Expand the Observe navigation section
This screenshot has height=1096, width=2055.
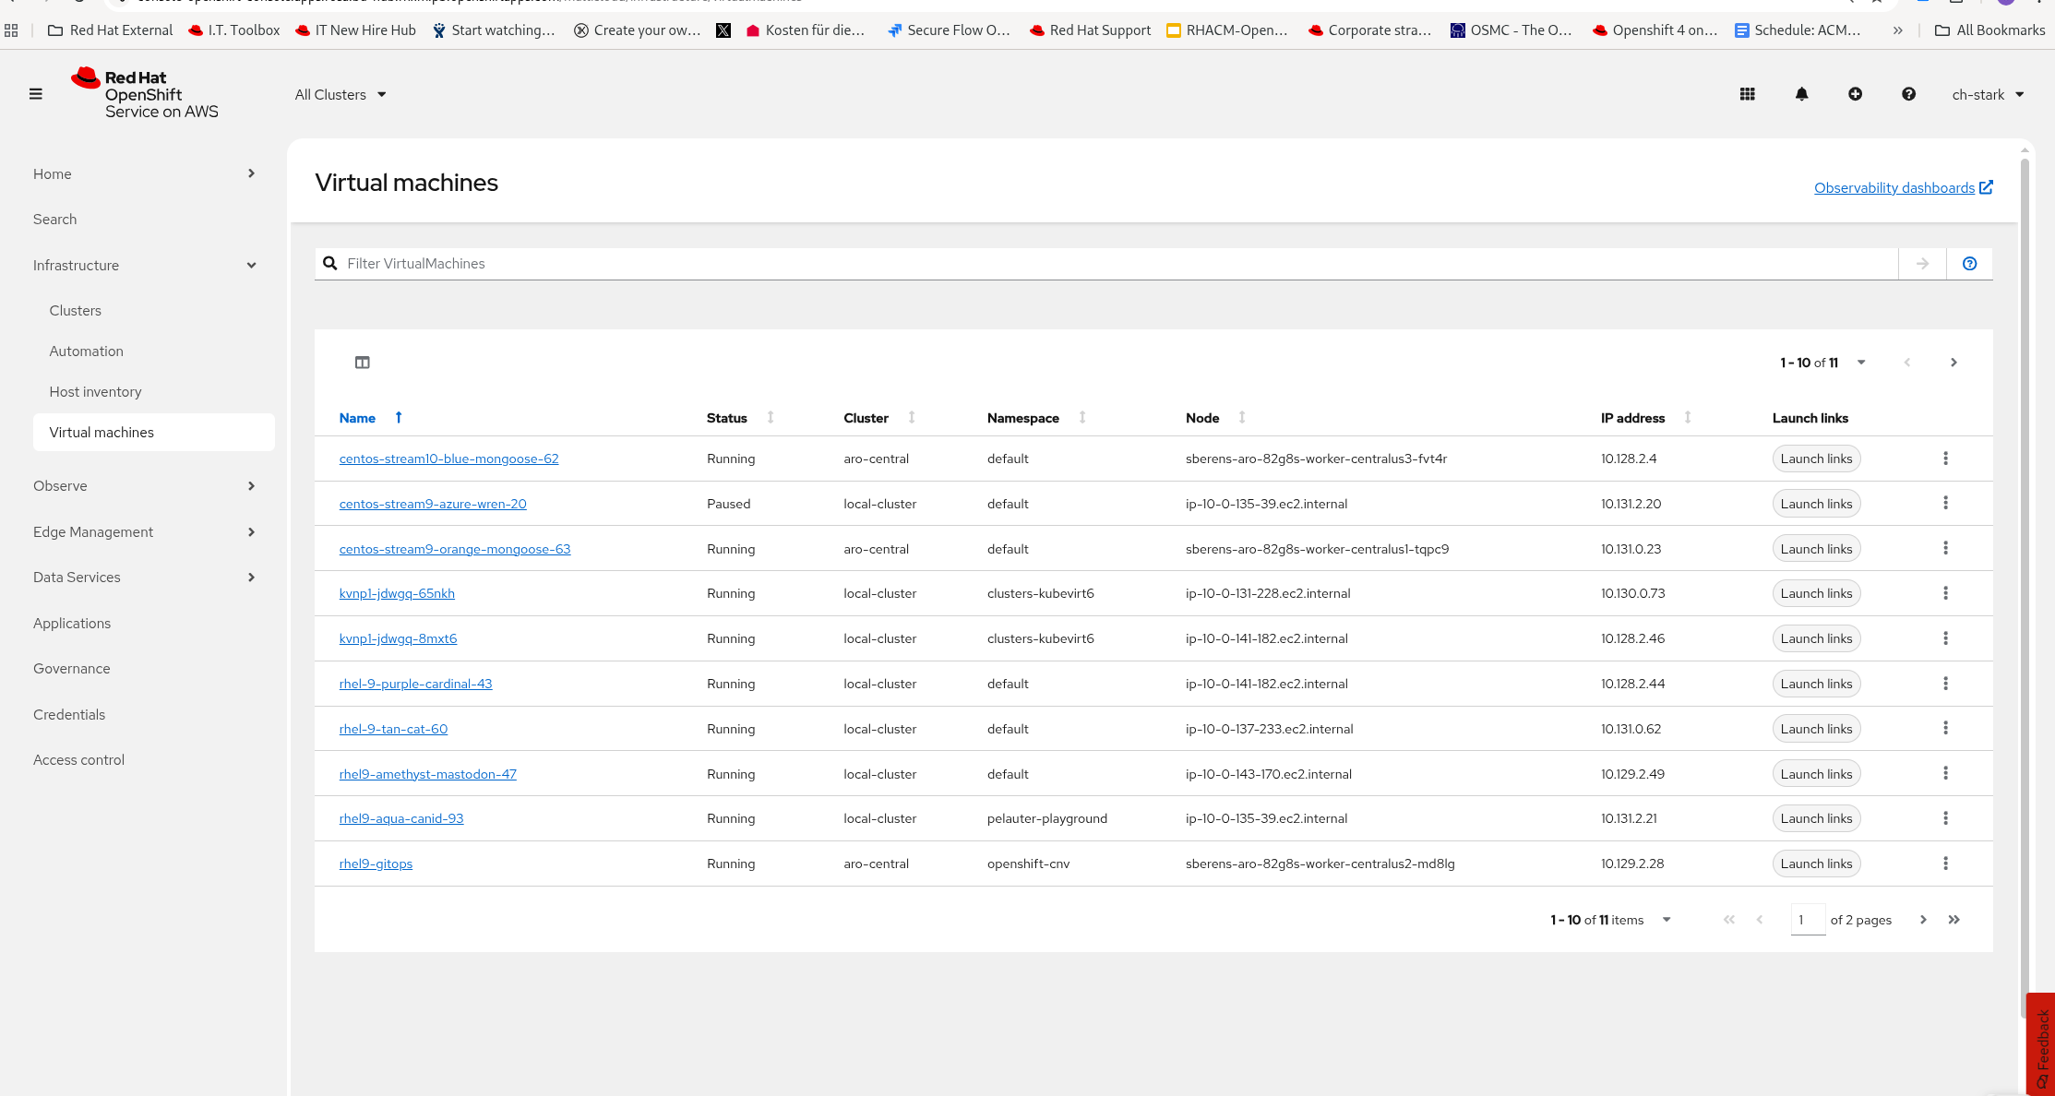(x=144, y=486)
